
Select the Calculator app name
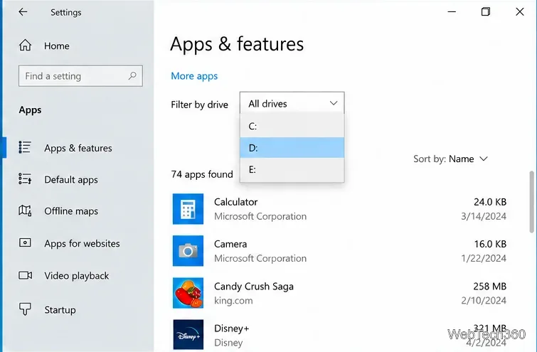pos(235,202)
